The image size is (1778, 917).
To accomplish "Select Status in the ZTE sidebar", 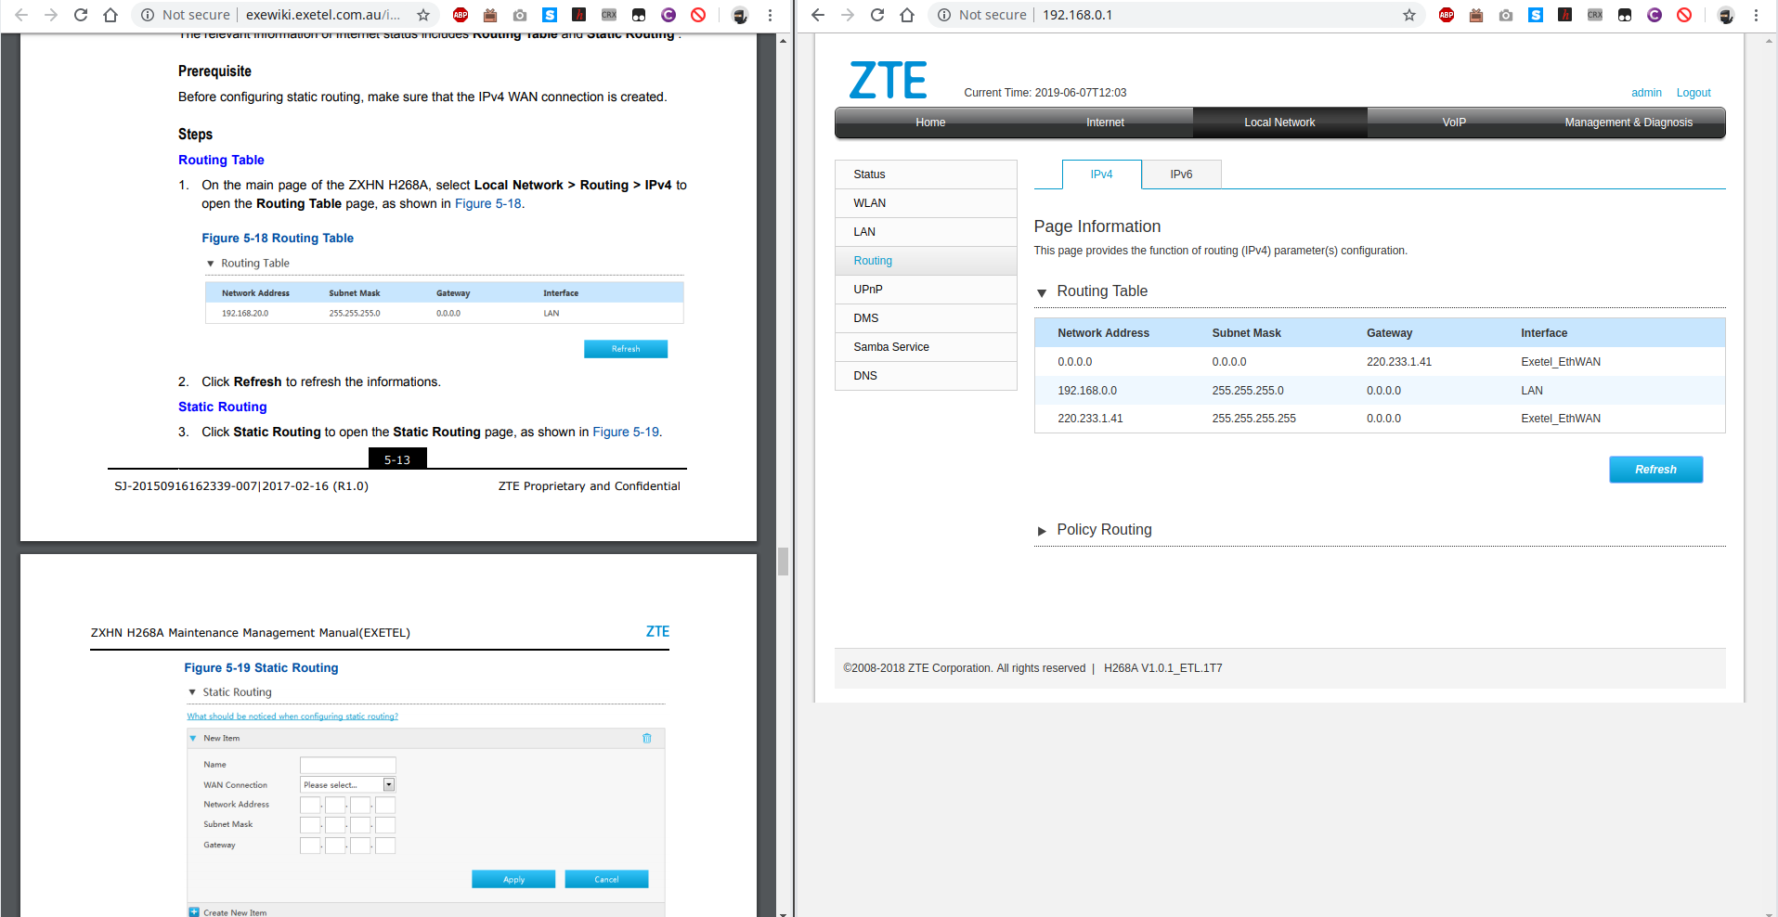I will point(926,174).
